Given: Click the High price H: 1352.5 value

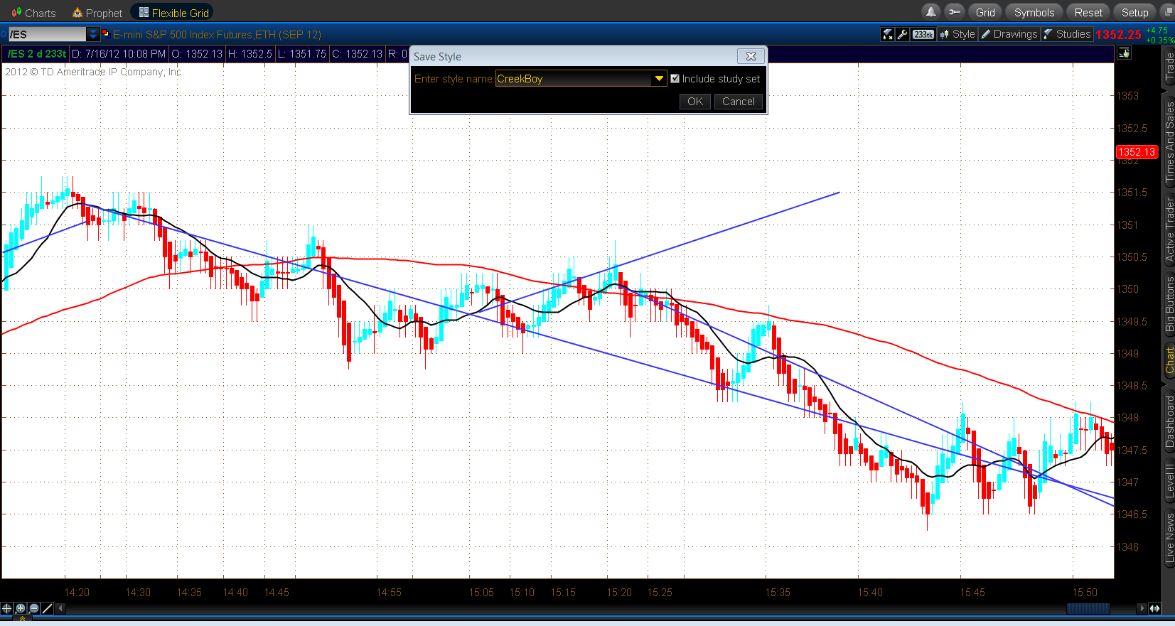Looking at the screenshot, I should tap(250, 54).
